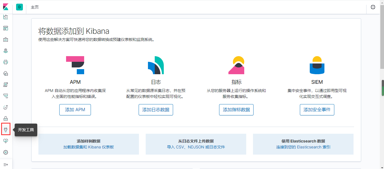The image size is (384, 169).
Task: Click the SIEM product logo
Action: pos(317,65)
